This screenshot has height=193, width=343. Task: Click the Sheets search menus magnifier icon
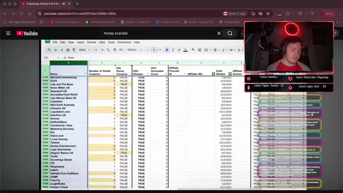point(49,50)
